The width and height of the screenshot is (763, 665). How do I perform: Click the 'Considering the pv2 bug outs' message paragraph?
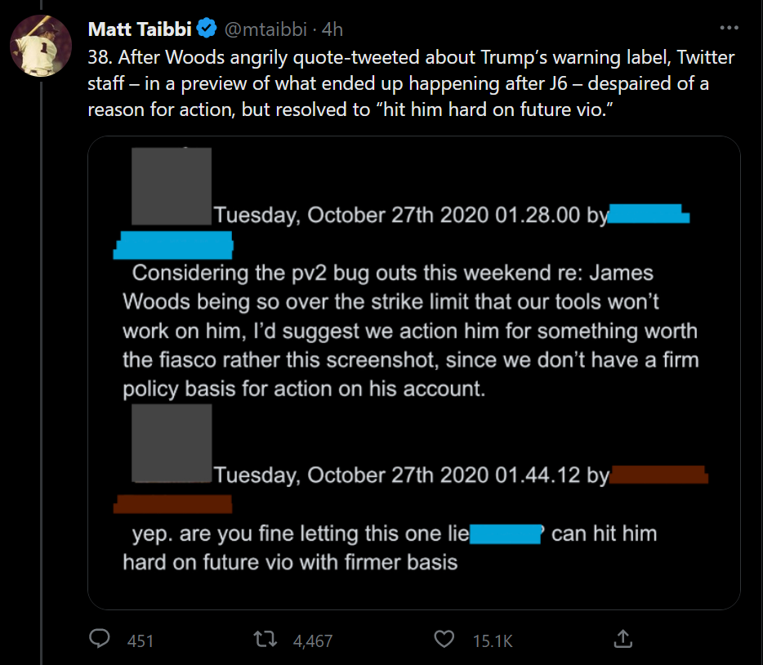click(410, 331)
